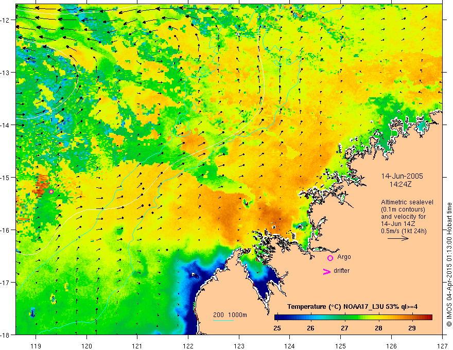Click the longitude axis label 124

click(290, 346)
